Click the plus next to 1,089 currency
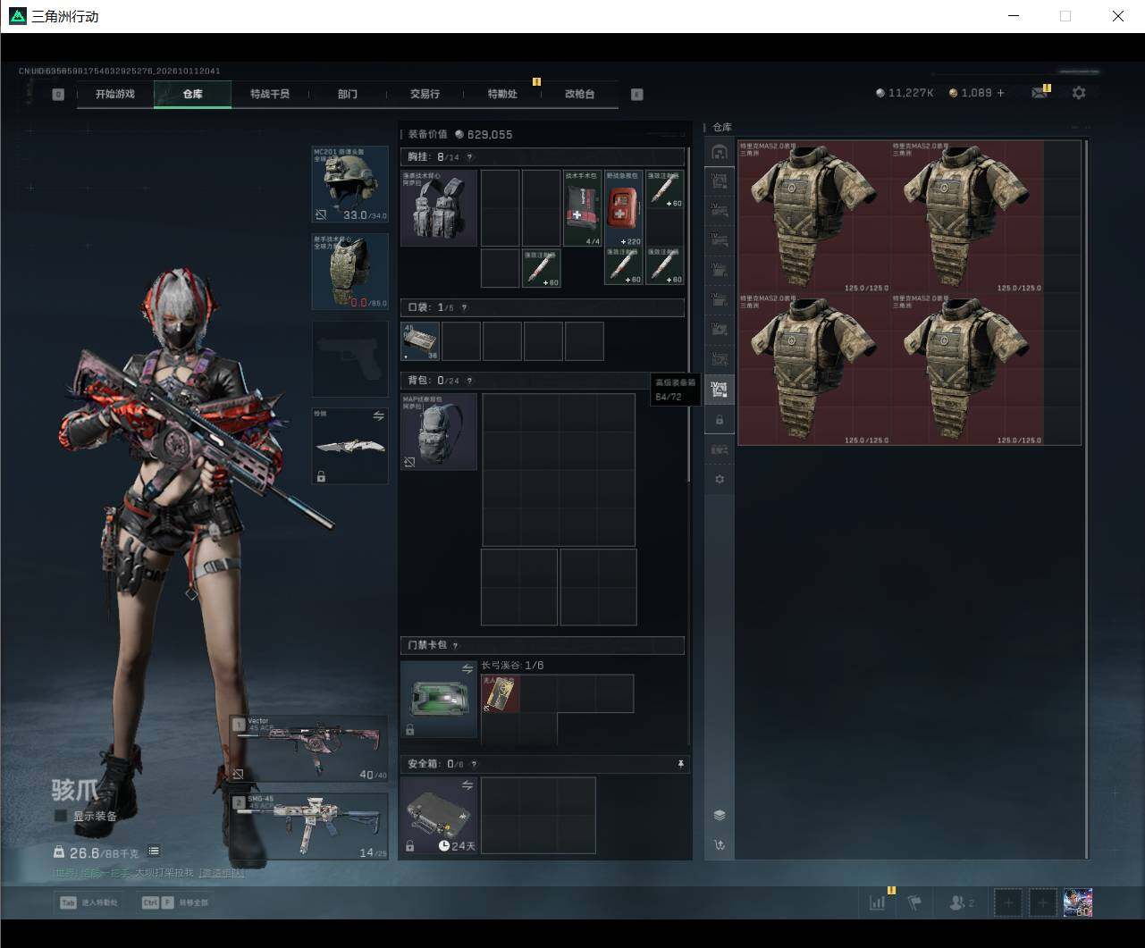Screen dimensions: 1145x948 coord(1000,93)
